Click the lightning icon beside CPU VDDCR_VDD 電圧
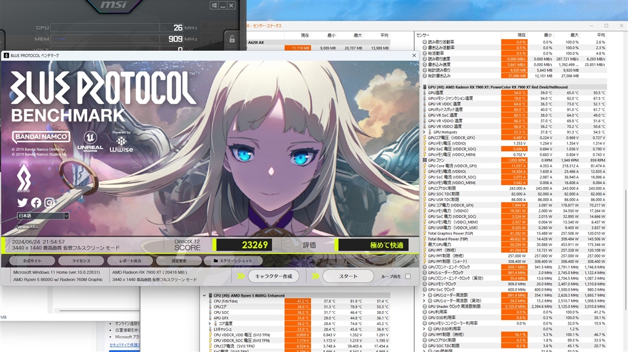The image size is (628, 352). coord(210,335)
